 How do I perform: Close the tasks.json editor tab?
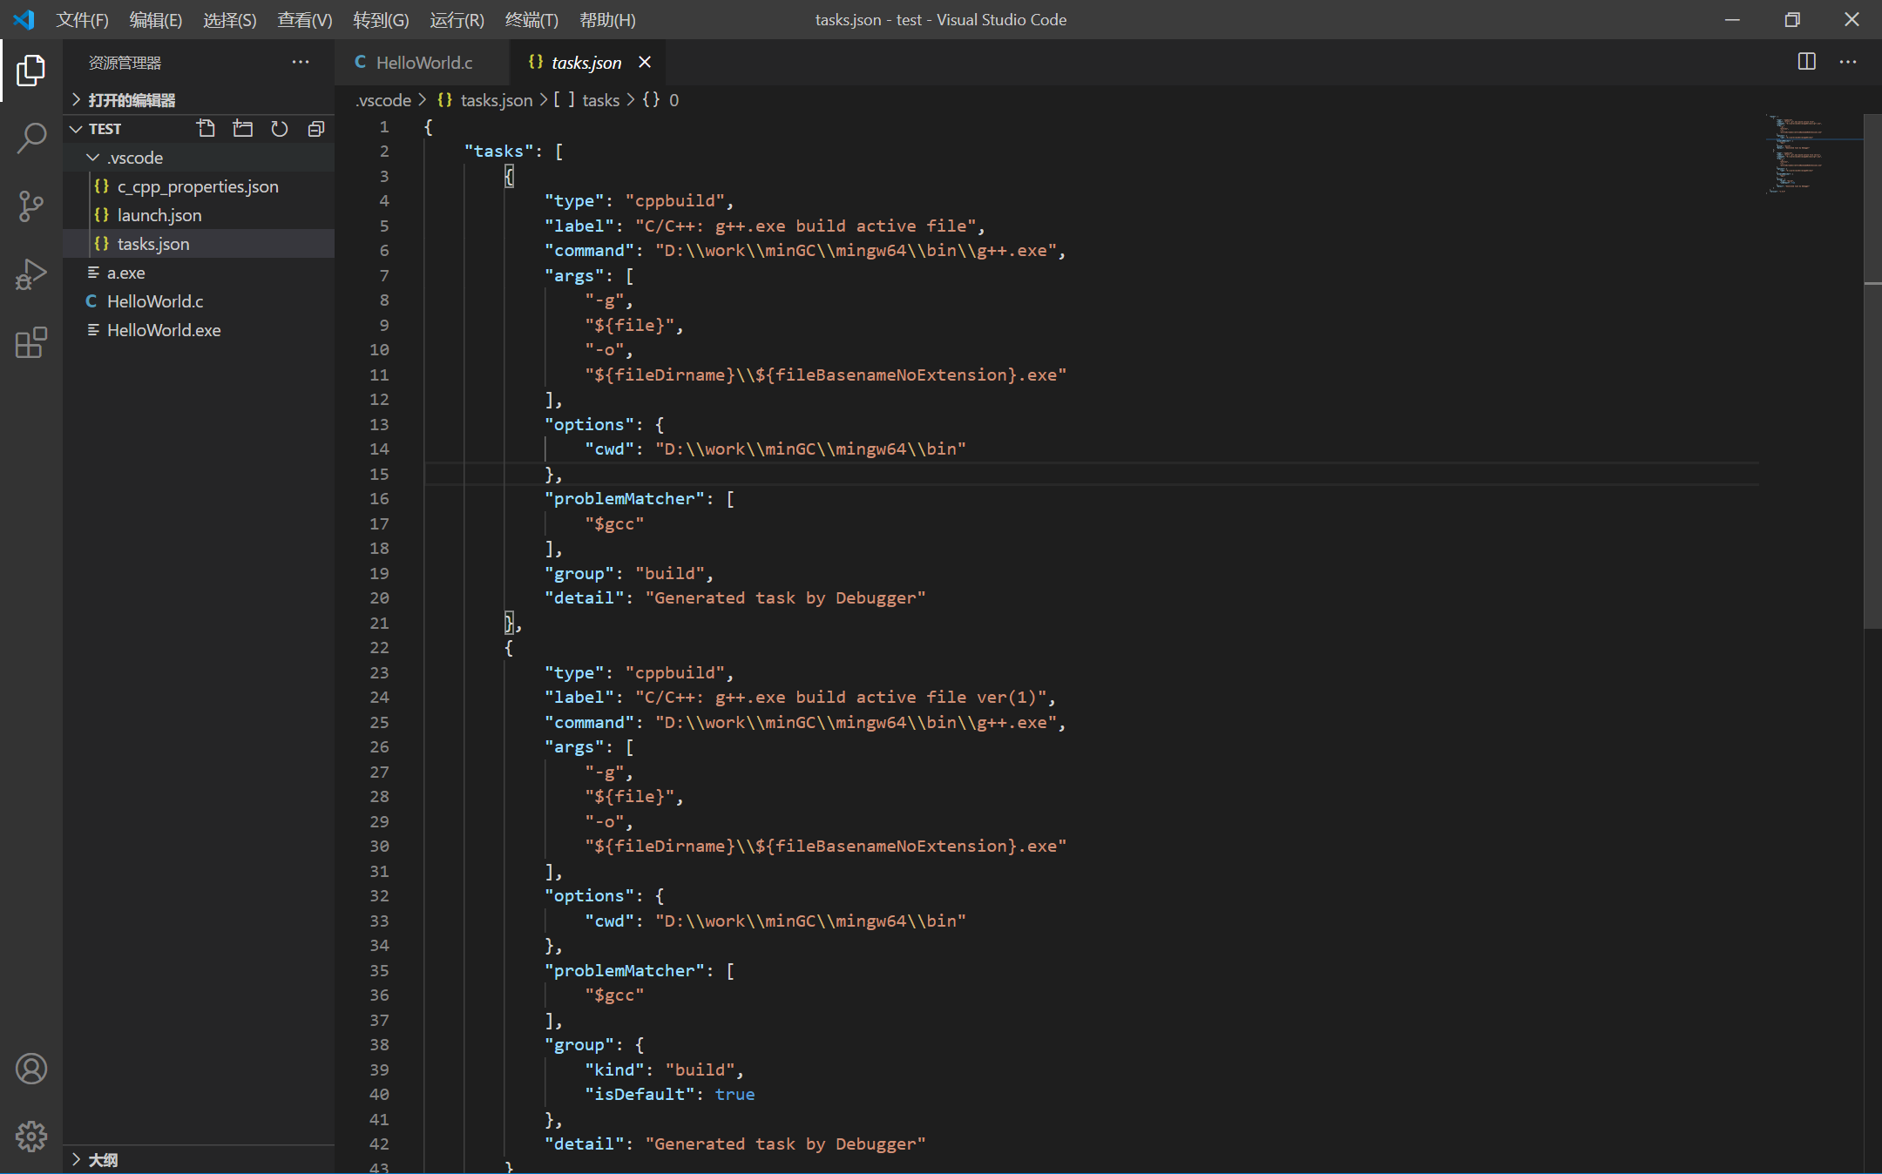645,63
